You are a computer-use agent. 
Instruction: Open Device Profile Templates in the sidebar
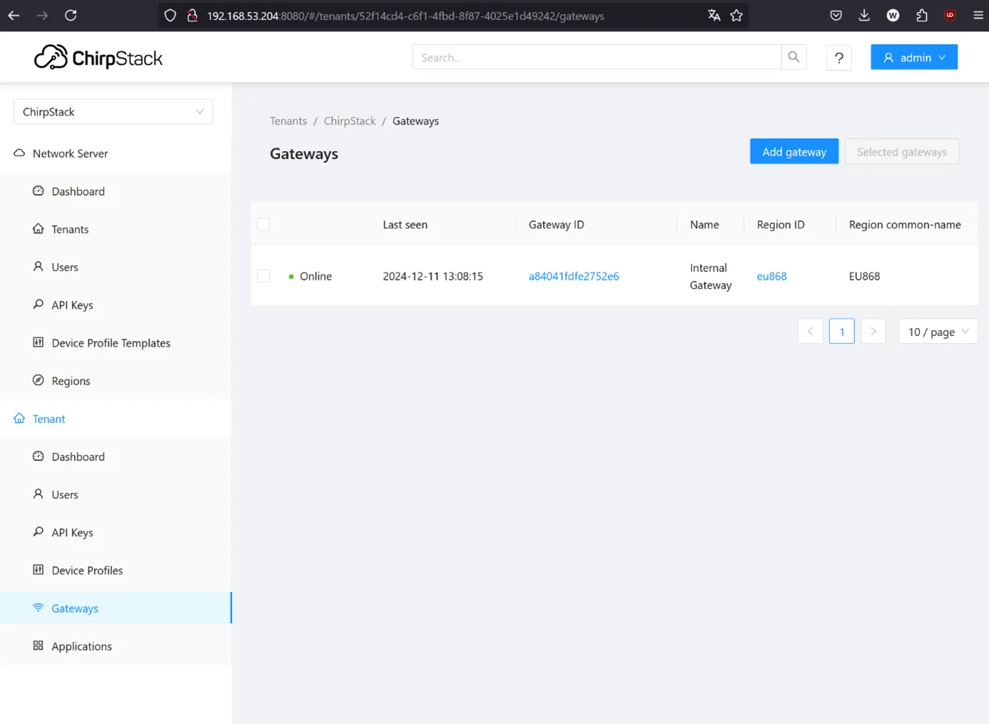tap(111, 343)
